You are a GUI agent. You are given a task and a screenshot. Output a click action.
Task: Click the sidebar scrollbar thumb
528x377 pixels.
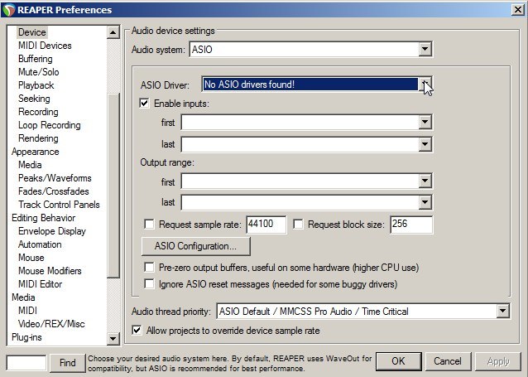[113, 185]
